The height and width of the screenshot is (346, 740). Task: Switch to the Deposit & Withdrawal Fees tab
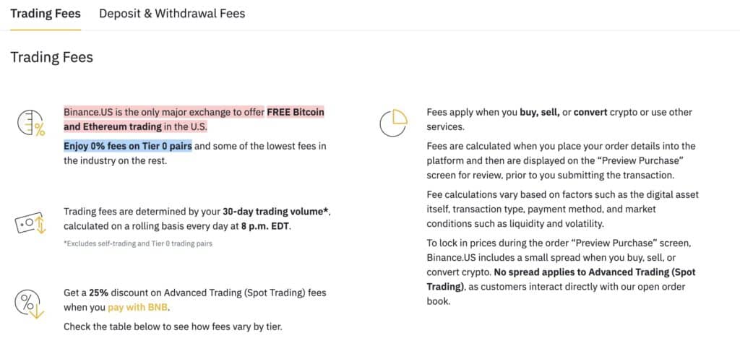172,14
